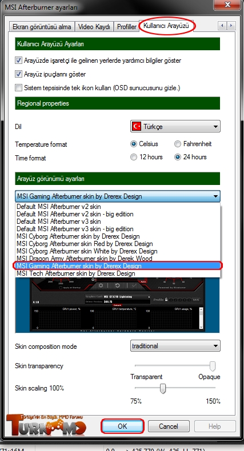Image resolution: width=244 pixels, height=451 pixels.
Task: Select the Celsius temperature format
Action: [133, 144]
